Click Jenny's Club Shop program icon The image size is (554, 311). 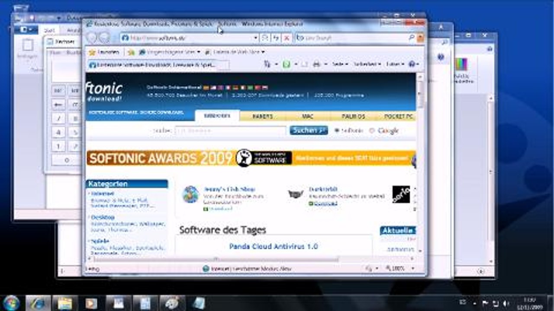pos(190,195)
